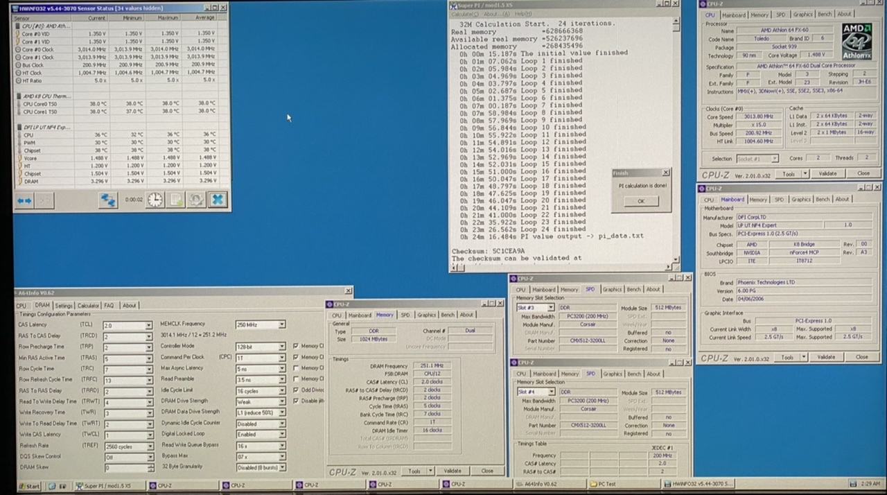Click the AMD Athlon FX logo in CPU-Z
887x495 pixels.
click(856, 42)
